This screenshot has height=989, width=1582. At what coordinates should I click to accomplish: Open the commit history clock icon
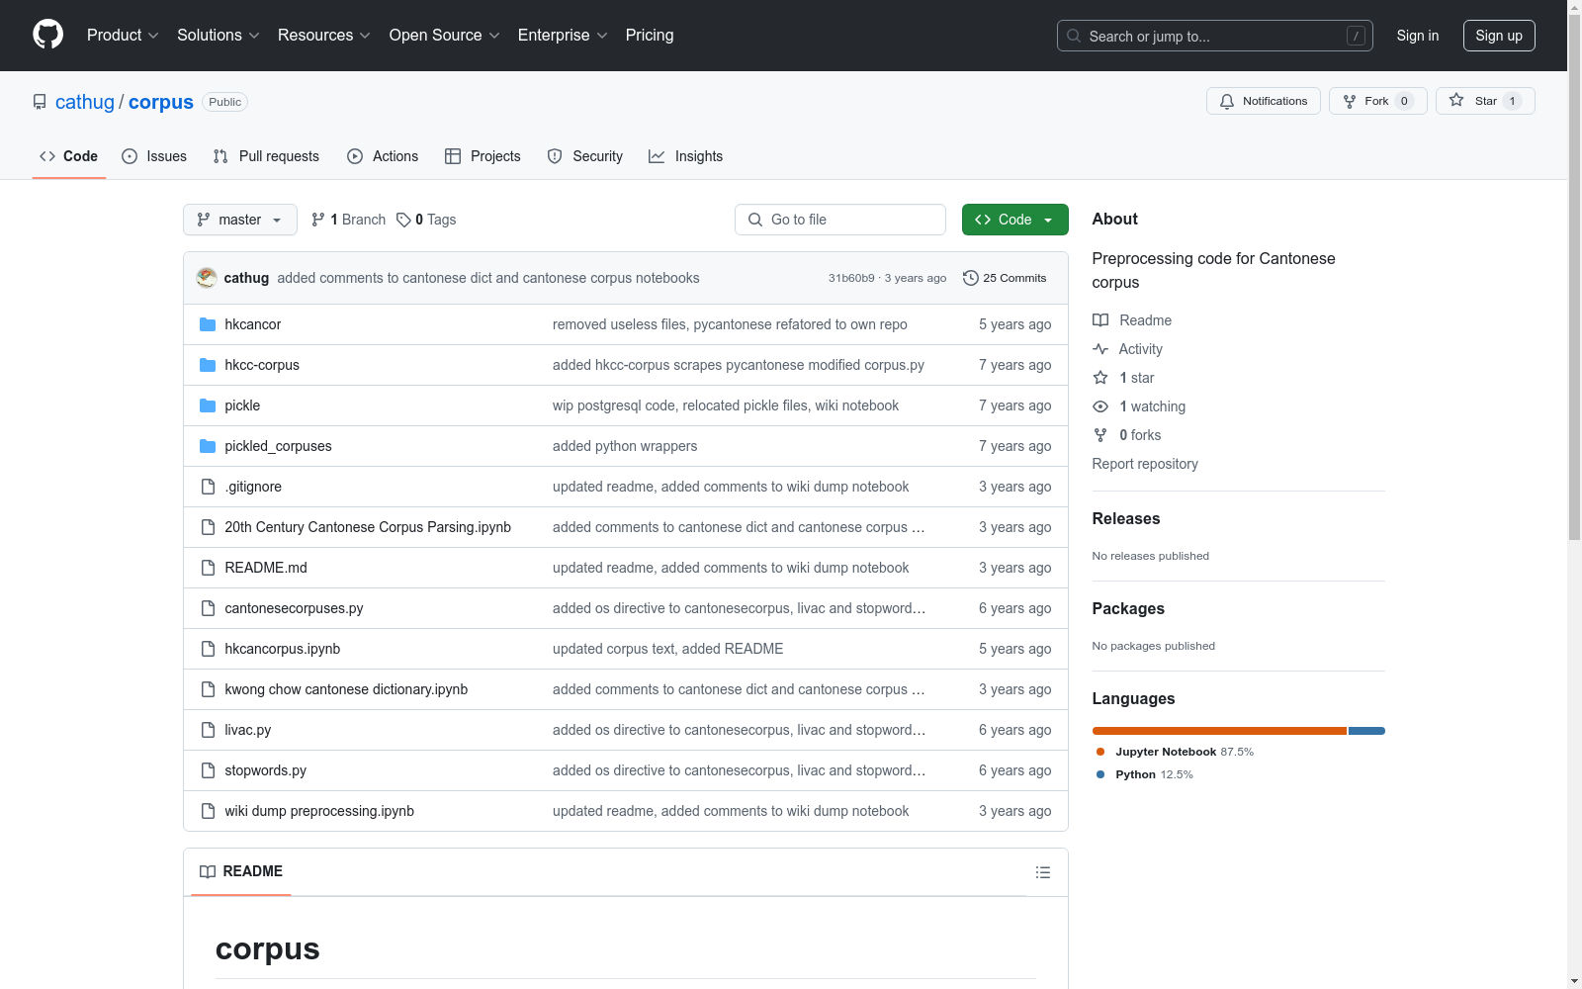click(x=971, y=278)
